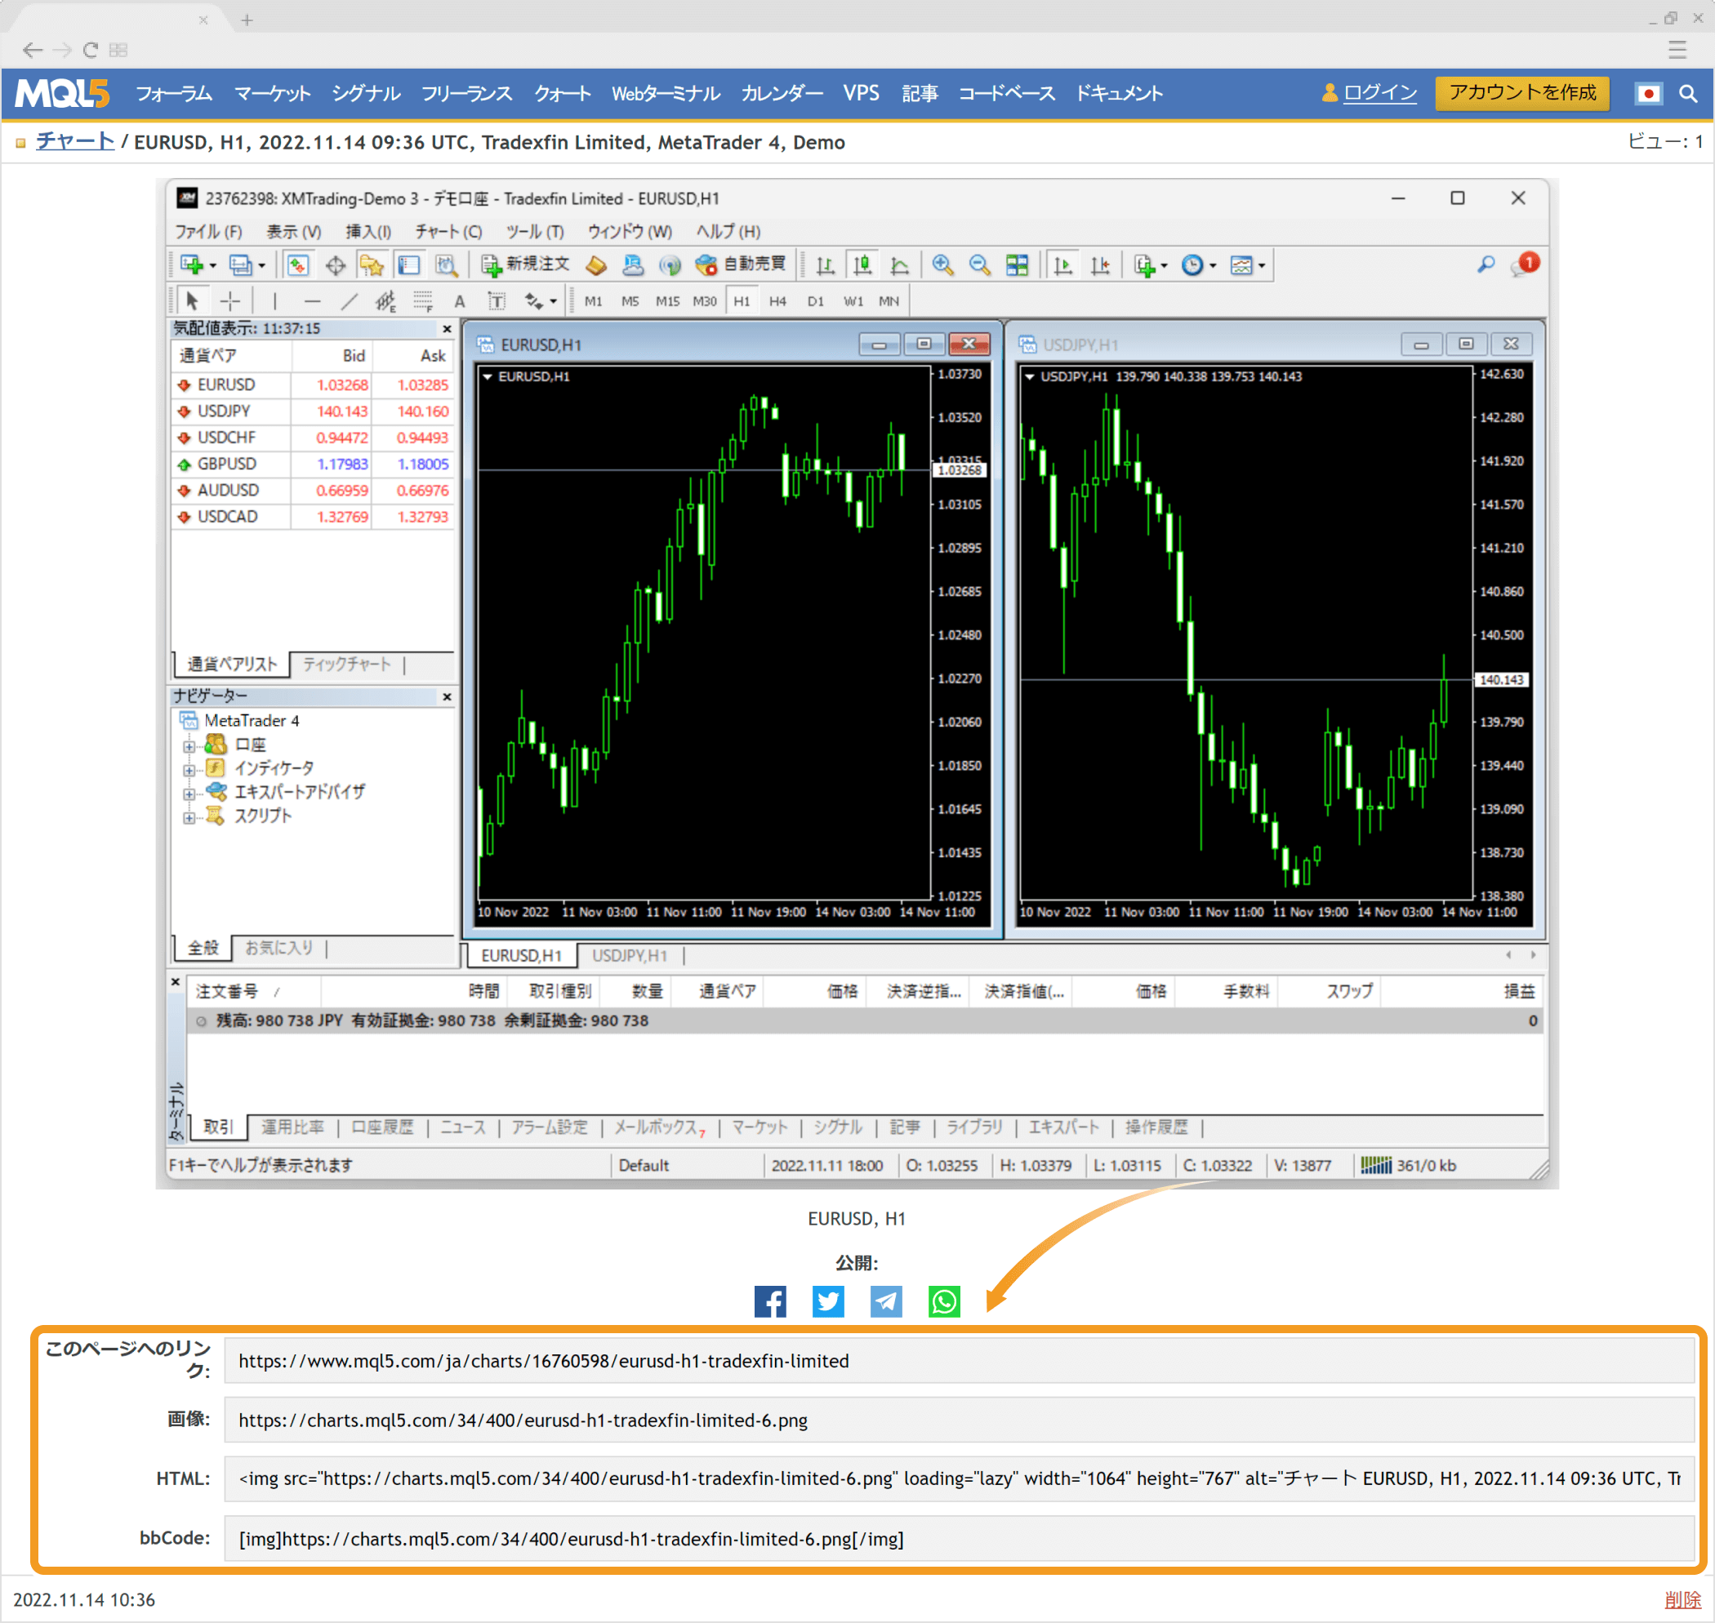Image resolution: width=1715 pixels, height=1623 pixels.
Task: Toggle bar chart display mode
Action: [825, 265]
